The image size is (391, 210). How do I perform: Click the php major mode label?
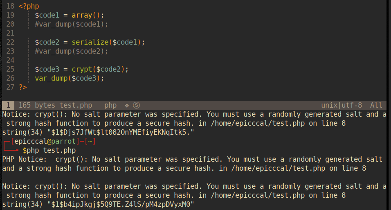(110, 105)
